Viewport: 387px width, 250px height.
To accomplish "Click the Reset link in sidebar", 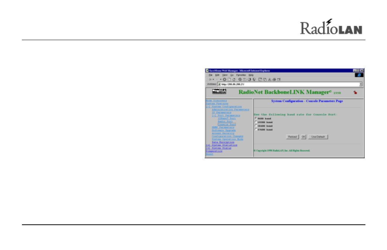I will (x=210, y=154).
